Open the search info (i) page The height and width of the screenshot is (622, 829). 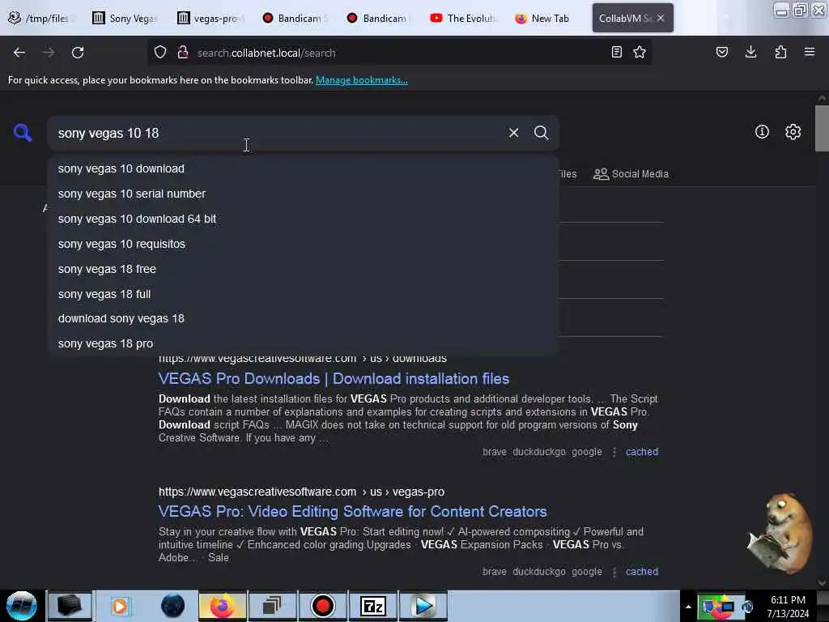tap(762, 132)
